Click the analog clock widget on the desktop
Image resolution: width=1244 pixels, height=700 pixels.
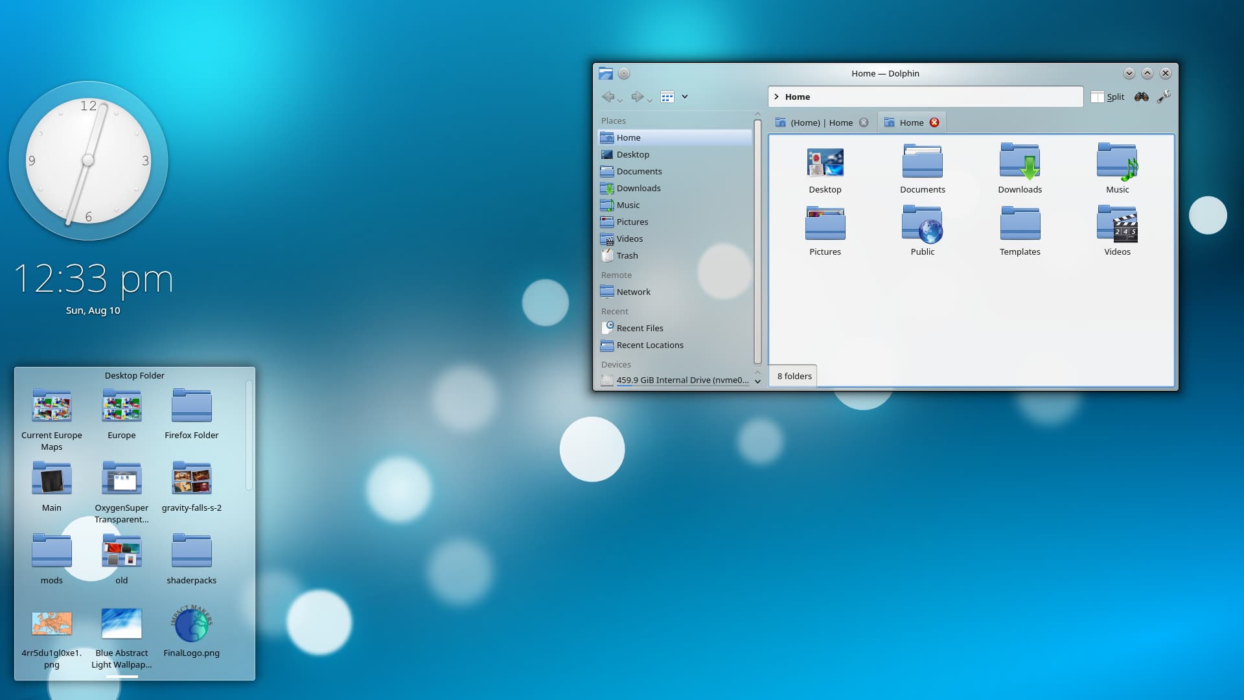[x=88, y=160]
